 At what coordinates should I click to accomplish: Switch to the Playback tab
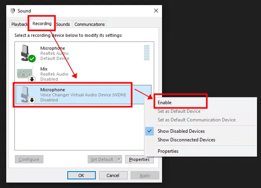(x=20, y=24)
